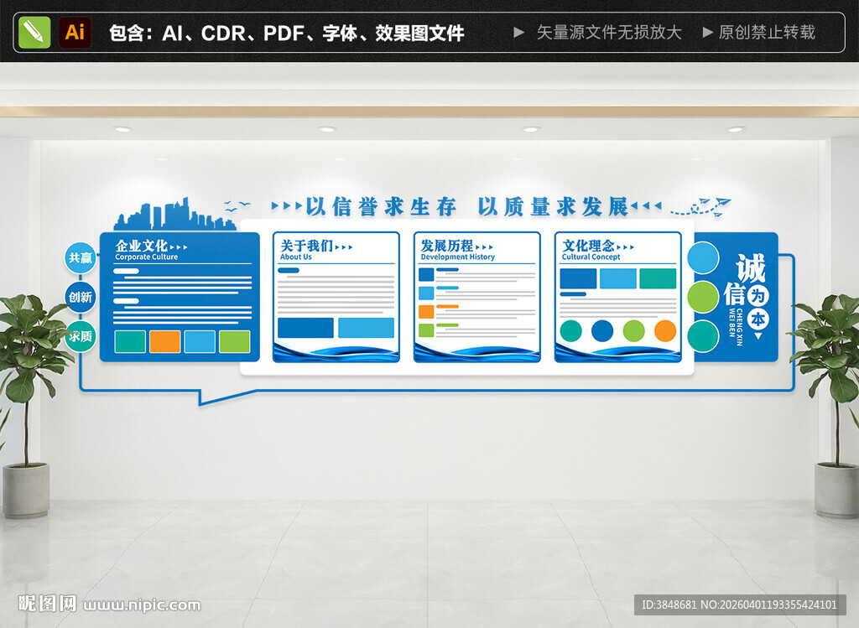Screen dimensions: 859x628
Task: Click the 共赢 circle badge
Action: [81, 257]
